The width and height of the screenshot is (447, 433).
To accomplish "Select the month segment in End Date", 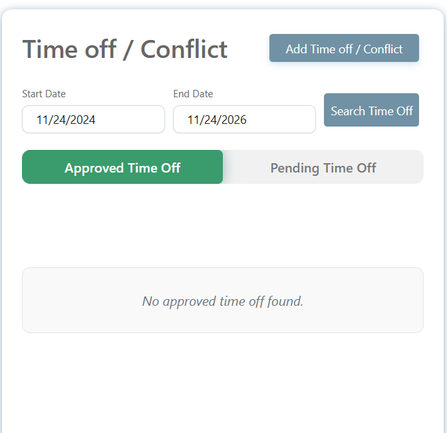I will pyautogui.click(x=194, y=120).
